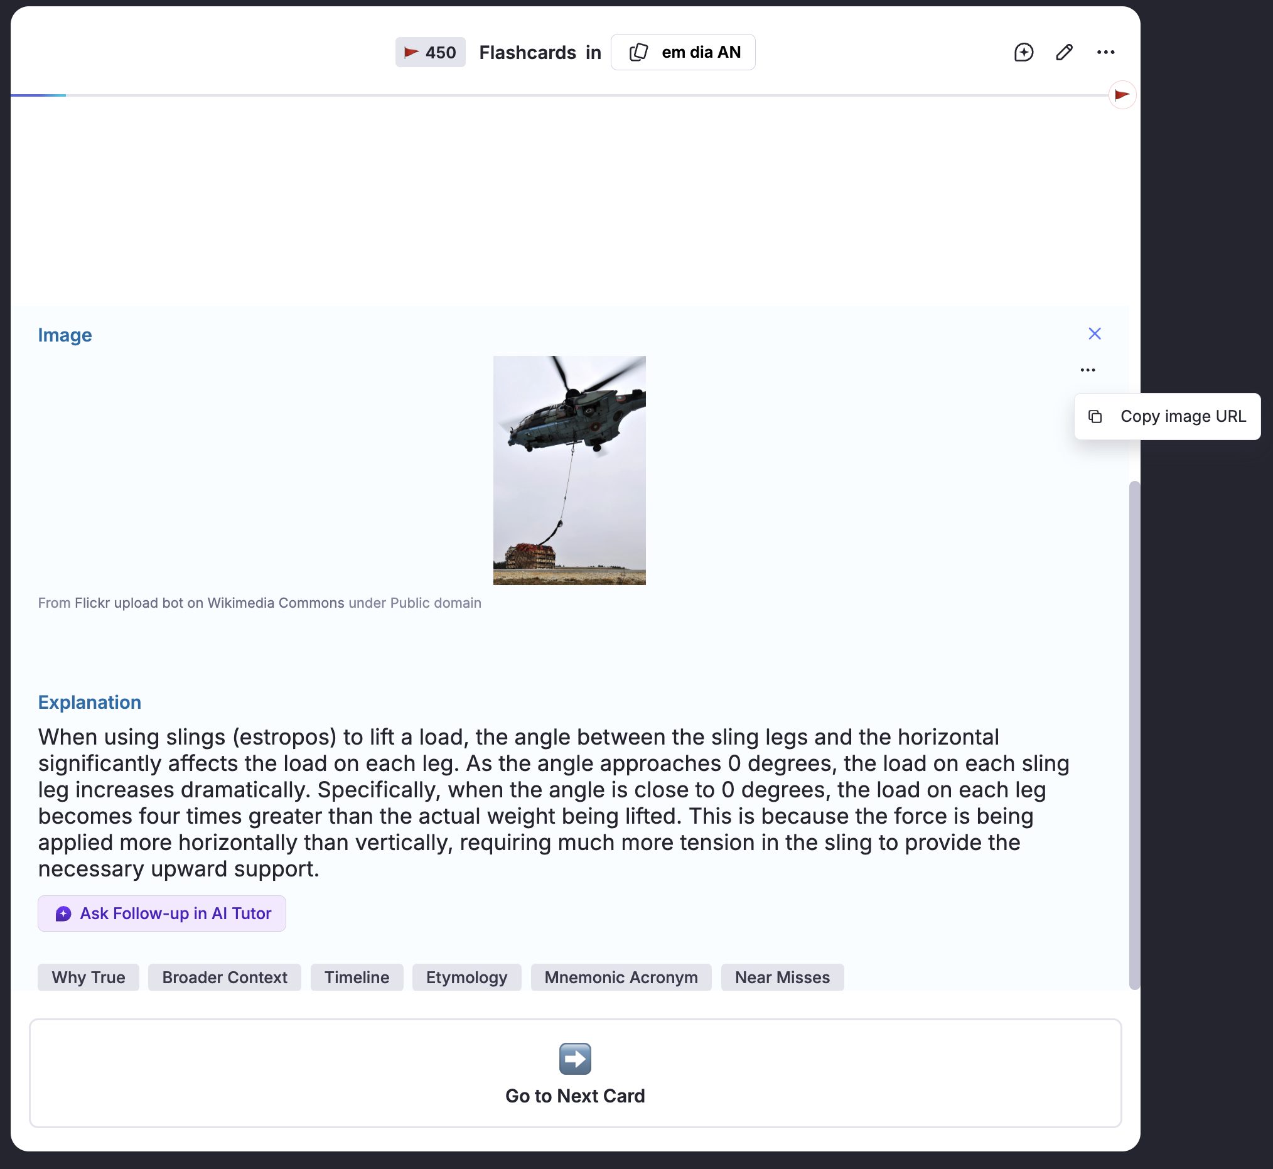Image resolution: width=1273 pixels, height=1169 pixels.
Task: Open the Wikimedia Commons link
Action: tap(276, 603)
